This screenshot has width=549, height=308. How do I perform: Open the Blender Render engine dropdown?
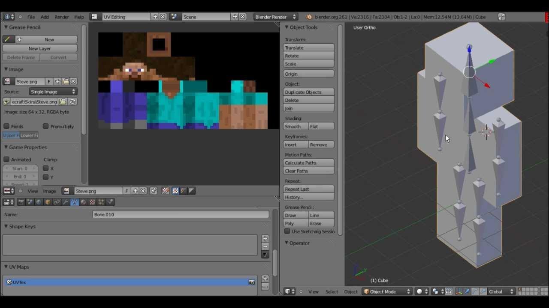(275, 17)
